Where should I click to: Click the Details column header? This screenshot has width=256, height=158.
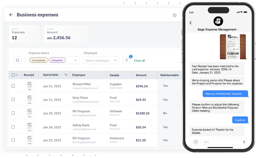114,75
